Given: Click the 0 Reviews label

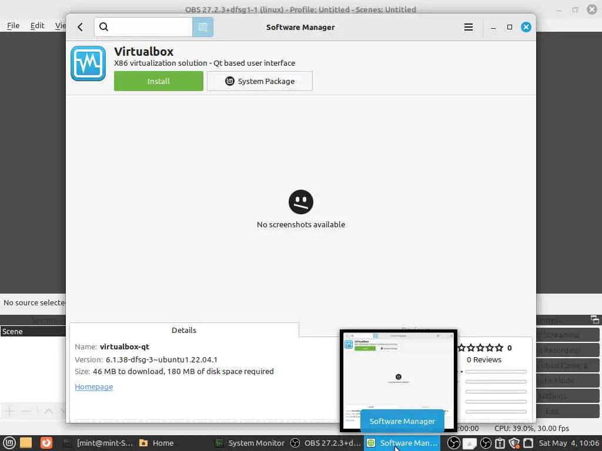Looking at the screenshot, I should pos(484,360).
